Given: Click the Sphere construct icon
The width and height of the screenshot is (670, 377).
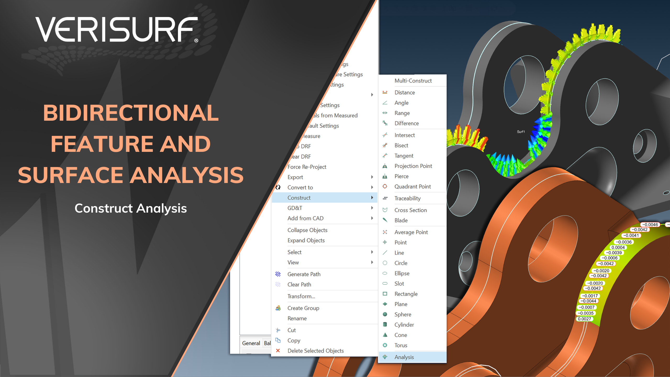Looking at the screenshot, I should click(x=385, y=314).
